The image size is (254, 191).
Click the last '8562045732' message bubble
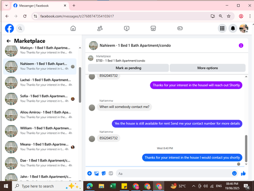tap(108, 138)
